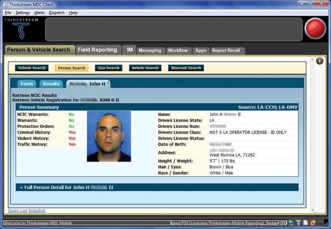Click the scrollbar down arrow in results panel
This screenshot has height=229, width=331.
pyautogui.click(x=313, y=210)
